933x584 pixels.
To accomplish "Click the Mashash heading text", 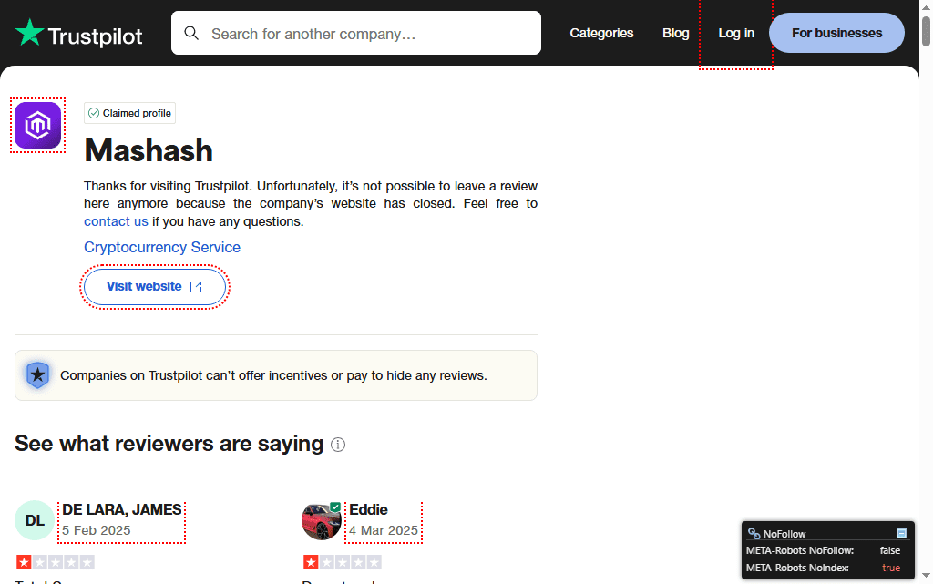I will click(x=149, y=150).
